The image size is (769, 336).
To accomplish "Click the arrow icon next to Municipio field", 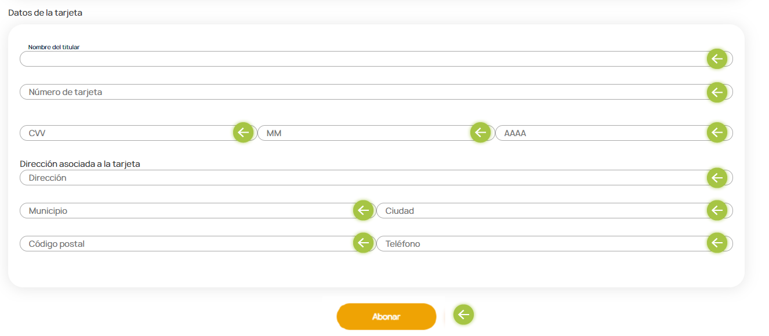I will point(364,210).
